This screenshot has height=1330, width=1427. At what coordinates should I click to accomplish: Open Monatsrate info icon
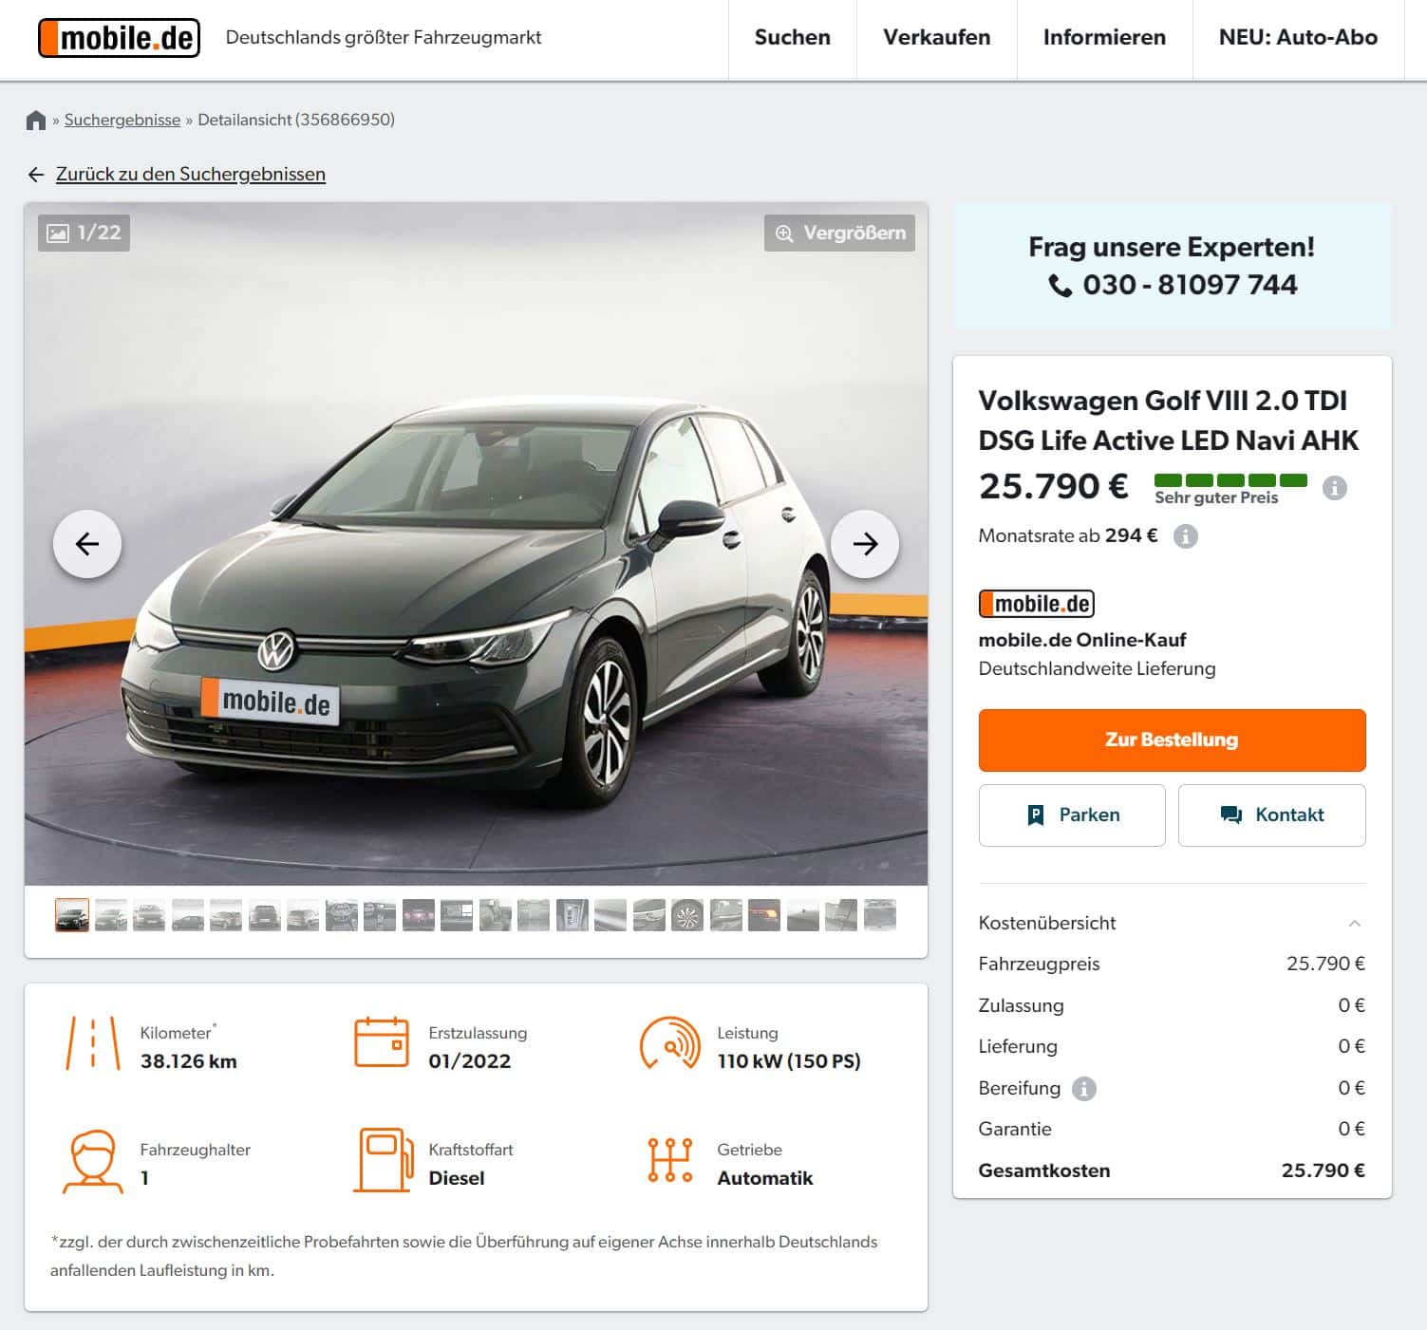(x=1186, y=536)
